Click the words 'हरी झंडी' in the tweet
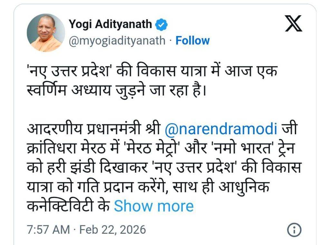The image size is (330, 245). click(x=64, y=168)
